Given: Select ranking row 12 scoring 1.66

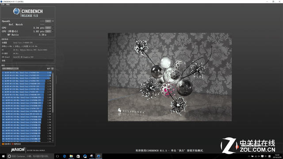Looking at the screenshot, I should pos(27,103).
